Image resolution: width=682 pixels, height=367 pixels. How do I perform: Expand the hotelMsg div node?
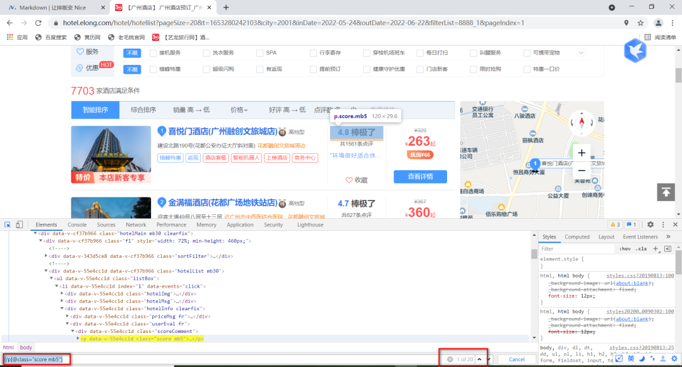click(62, 301)
